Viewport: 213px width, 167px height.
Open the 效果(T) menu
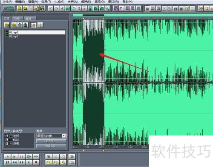[x=46, y=2]
